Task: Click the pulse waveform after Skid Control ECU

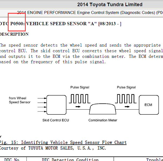Action: tap(80, 99)
